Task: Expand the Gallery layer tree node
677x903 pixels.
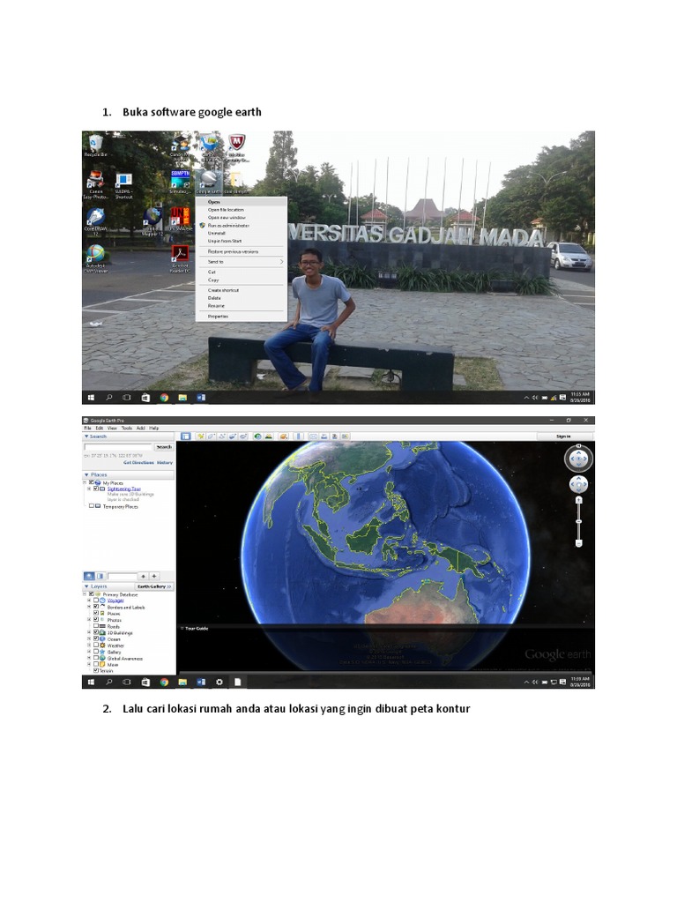Action: 89,652
